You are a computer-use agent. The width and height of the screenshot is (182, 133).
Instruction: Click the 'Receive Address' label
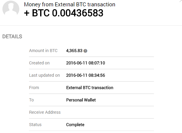click(x=45, y=112)
